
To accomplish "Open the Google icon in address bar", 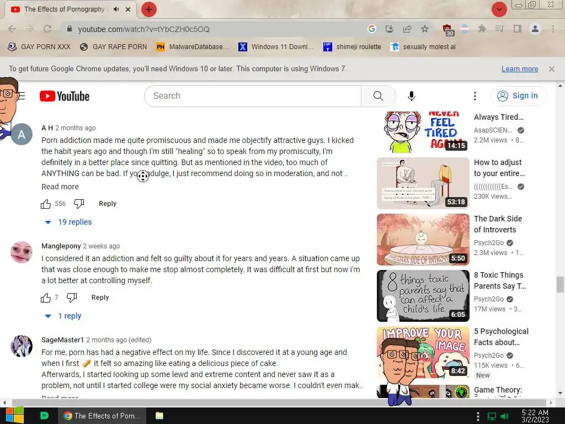I will click(371, 29).
